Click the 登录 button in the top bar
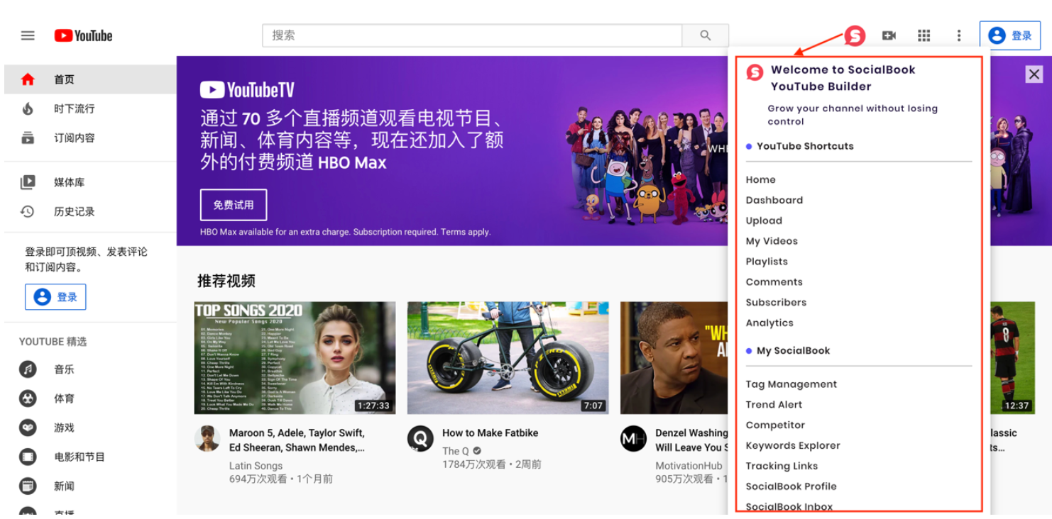Image resolution: width=1052 pixels, height=519 pixels. [x=1010, y=35]
